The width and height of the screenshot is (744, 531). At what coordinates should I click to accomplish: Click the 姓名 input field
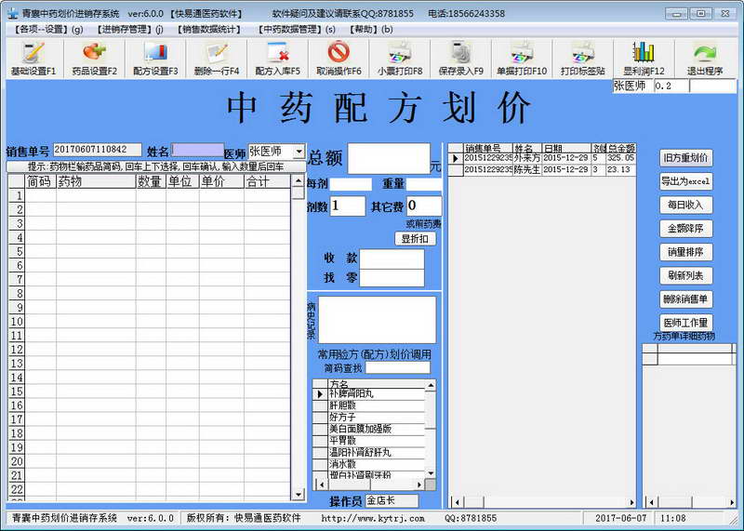point(197,150)
